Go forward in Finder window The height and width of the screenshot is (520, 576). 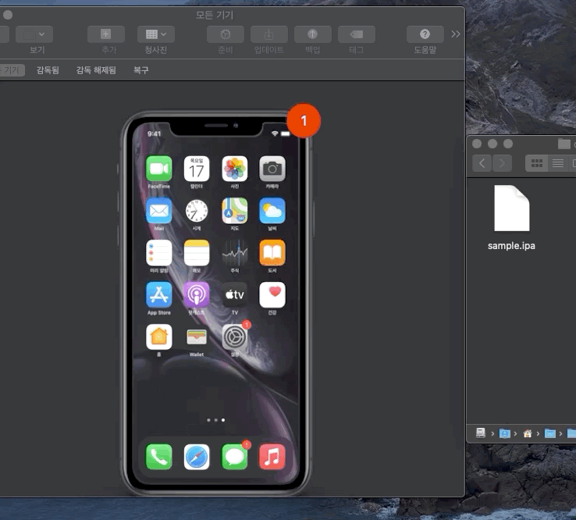coord(502,163)
